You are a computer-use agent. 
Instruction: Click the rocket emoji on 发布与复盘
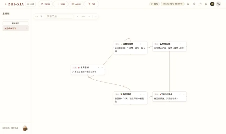pyautogui.click(x=161, y=94)
